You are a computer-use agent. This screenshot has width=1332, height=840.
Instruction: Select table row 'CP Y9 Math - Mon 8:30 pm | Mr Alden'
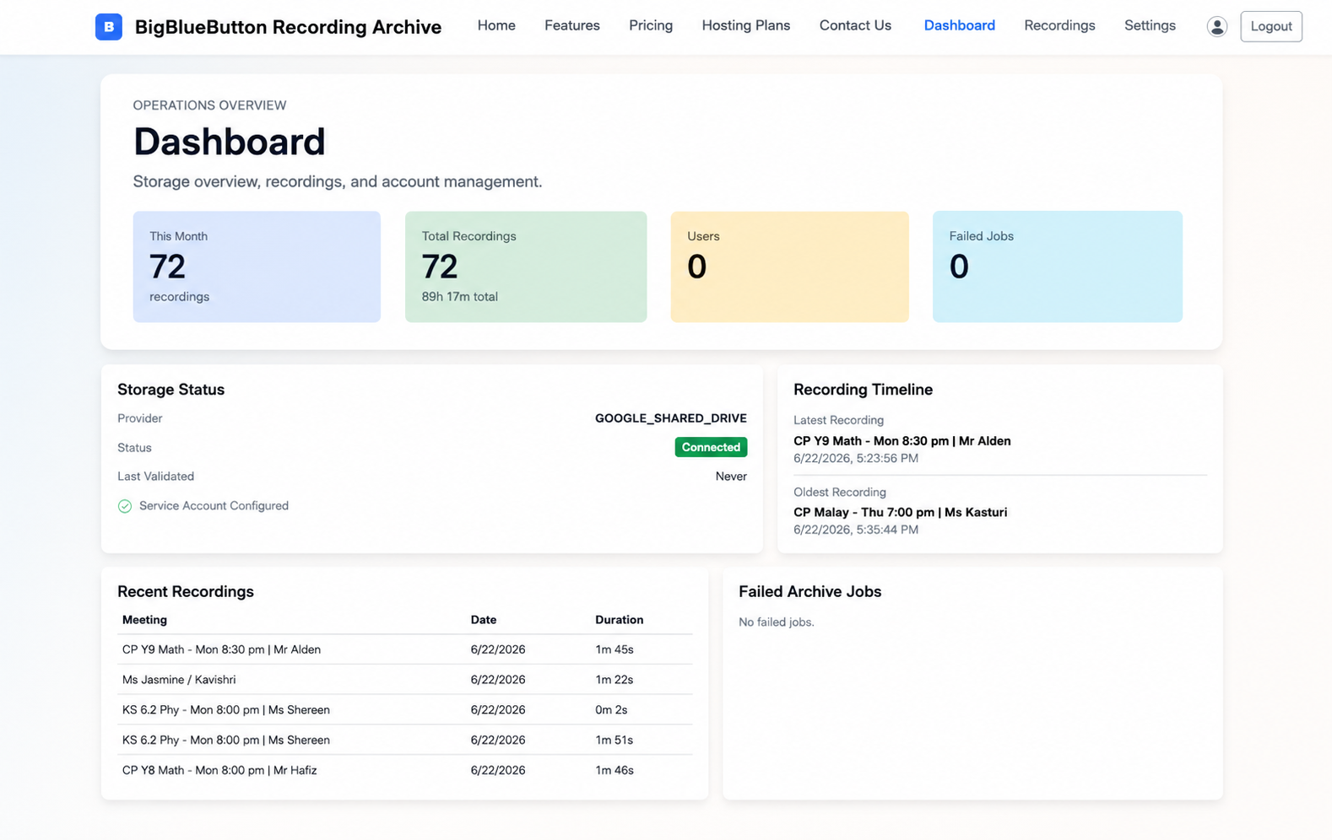click(405, 649)
